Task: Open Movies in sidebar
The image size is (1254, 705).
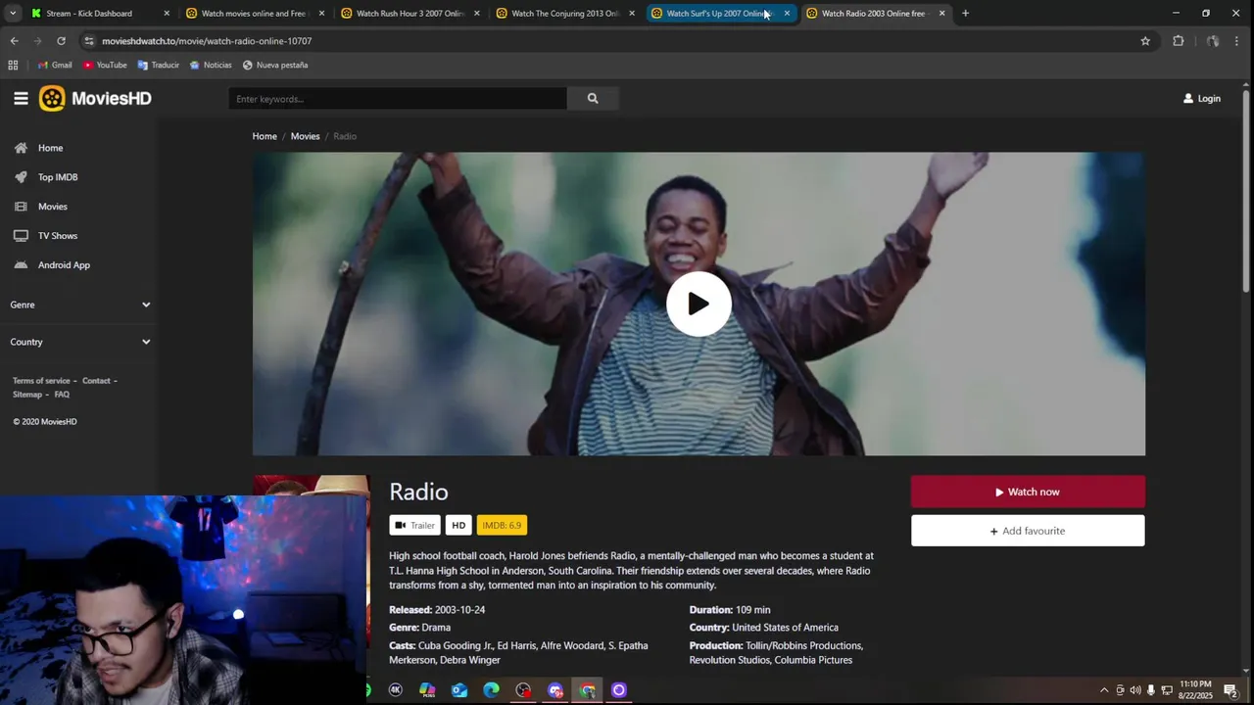Action: pos(52,207)
